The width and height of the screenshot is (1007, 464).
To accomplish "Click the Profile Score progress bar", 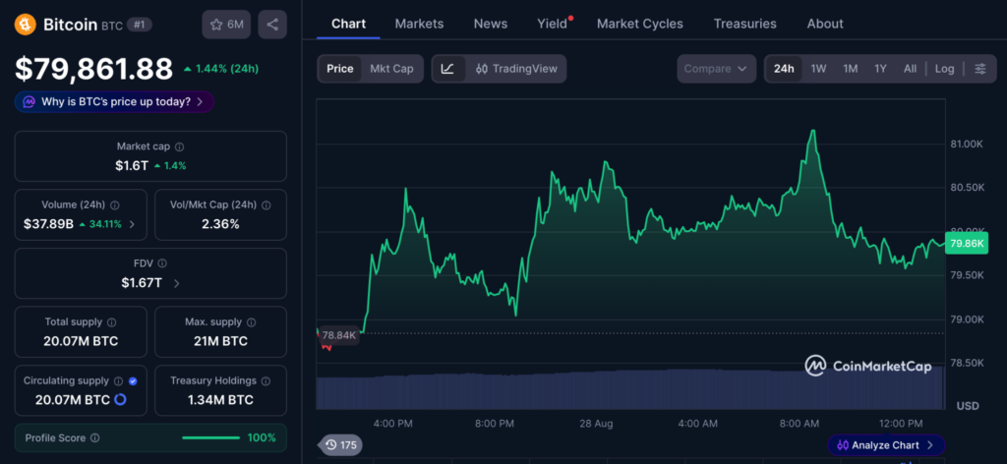I will (210, 437).
